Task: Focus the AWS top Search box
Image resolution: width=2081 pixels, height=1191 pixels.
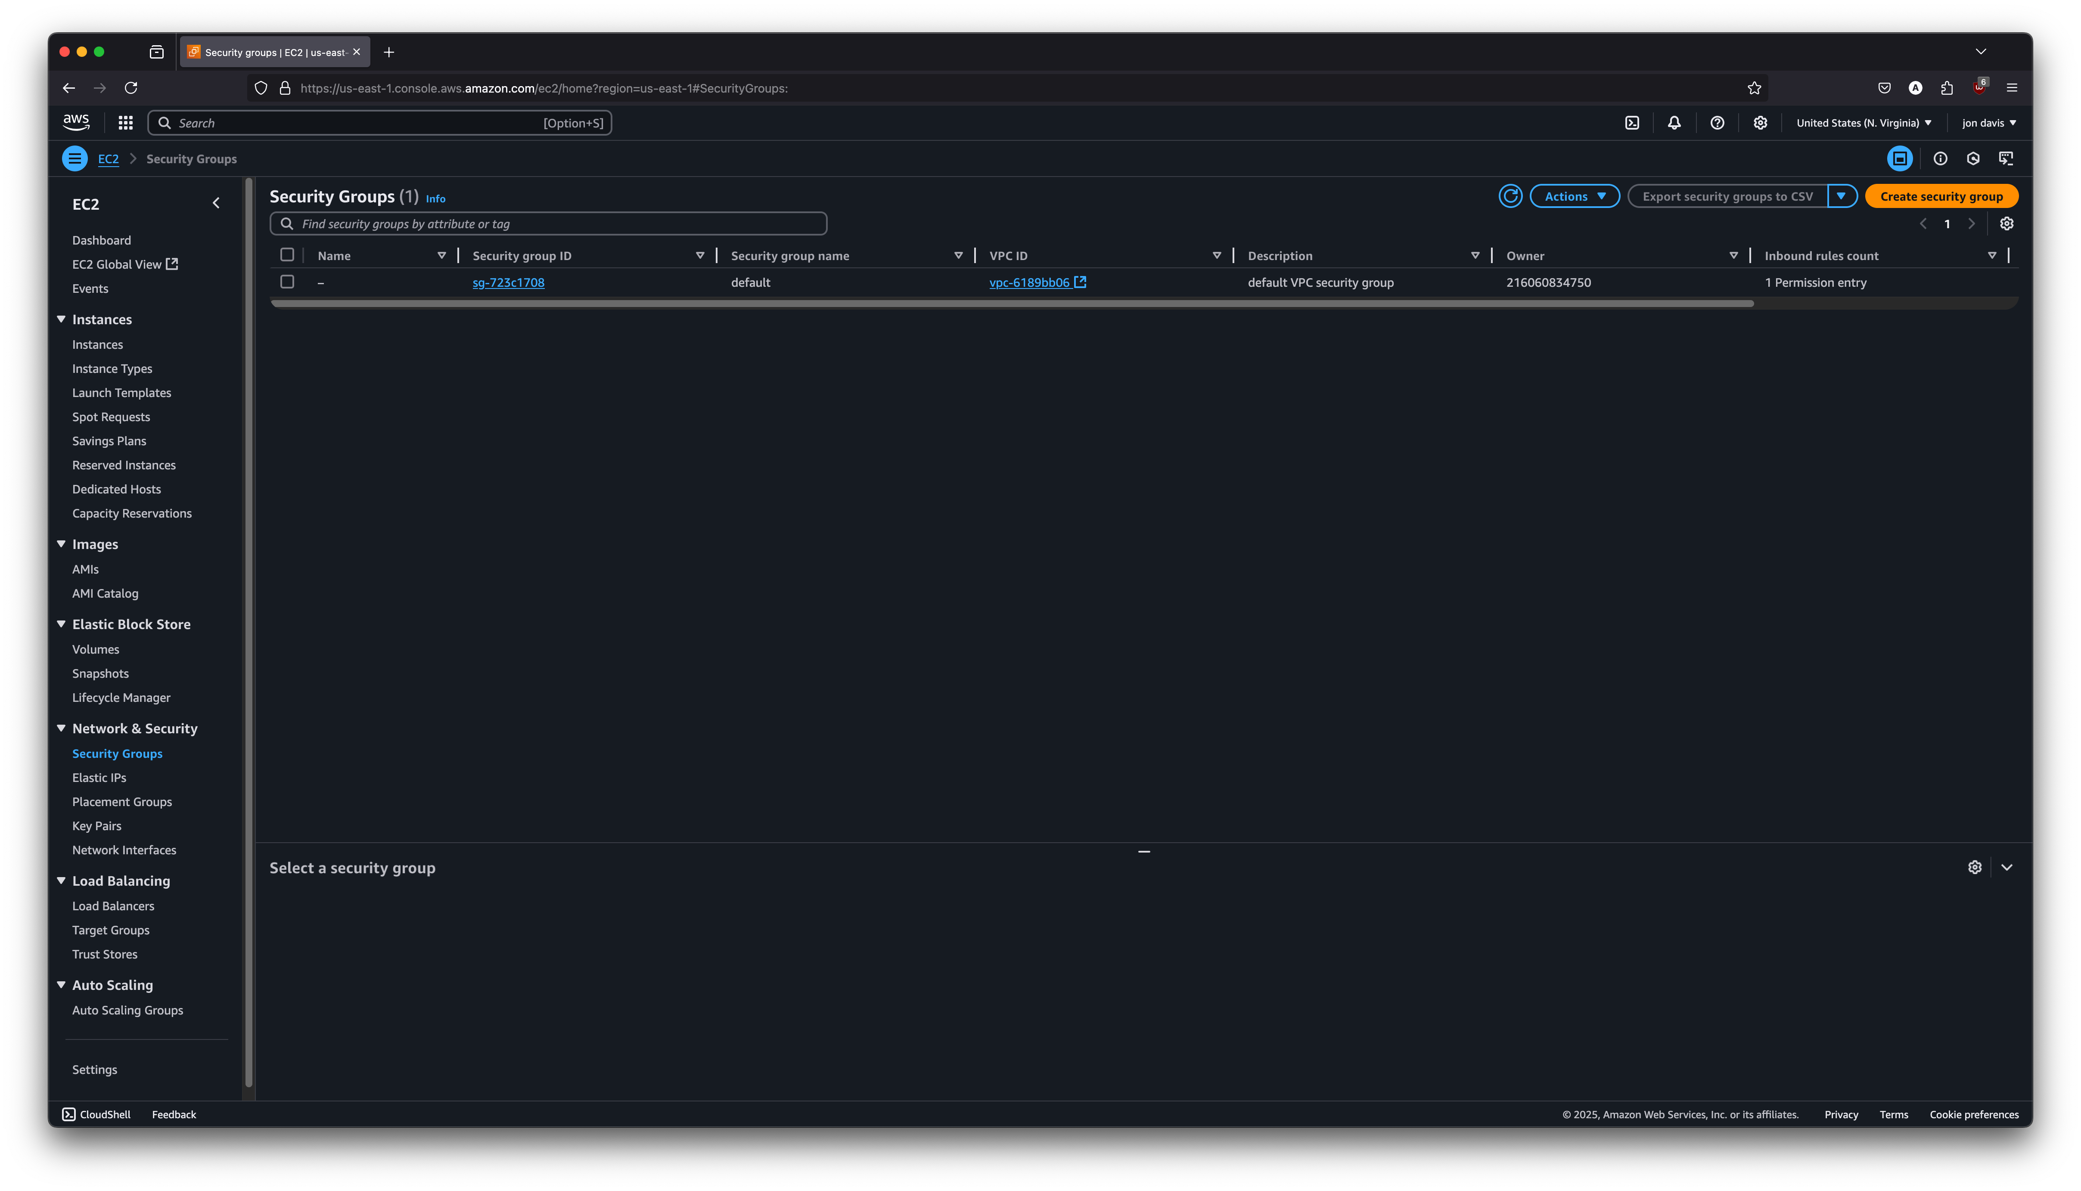Action: click(379, 123)
